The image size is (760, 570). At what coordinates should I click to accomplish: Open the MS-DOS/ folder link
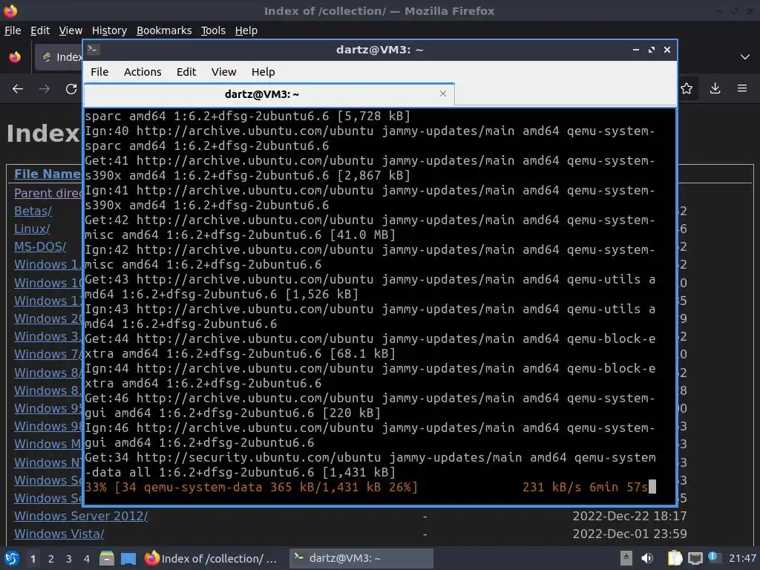(40, 246)
